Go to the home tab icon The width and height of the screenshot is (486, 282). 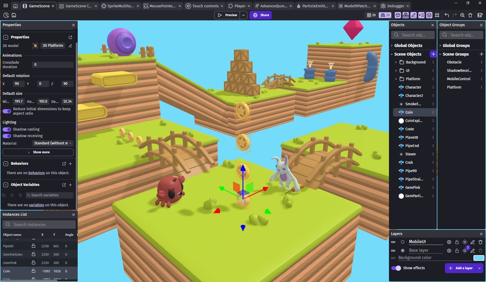coord(15,6)
